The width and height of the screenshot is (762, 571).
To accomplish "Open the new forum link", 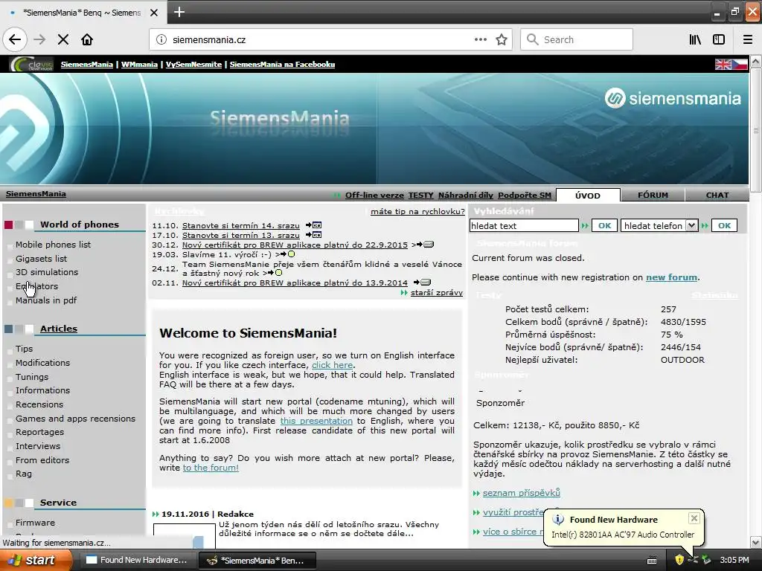I will pyautogui.click(x=672, y=277).
